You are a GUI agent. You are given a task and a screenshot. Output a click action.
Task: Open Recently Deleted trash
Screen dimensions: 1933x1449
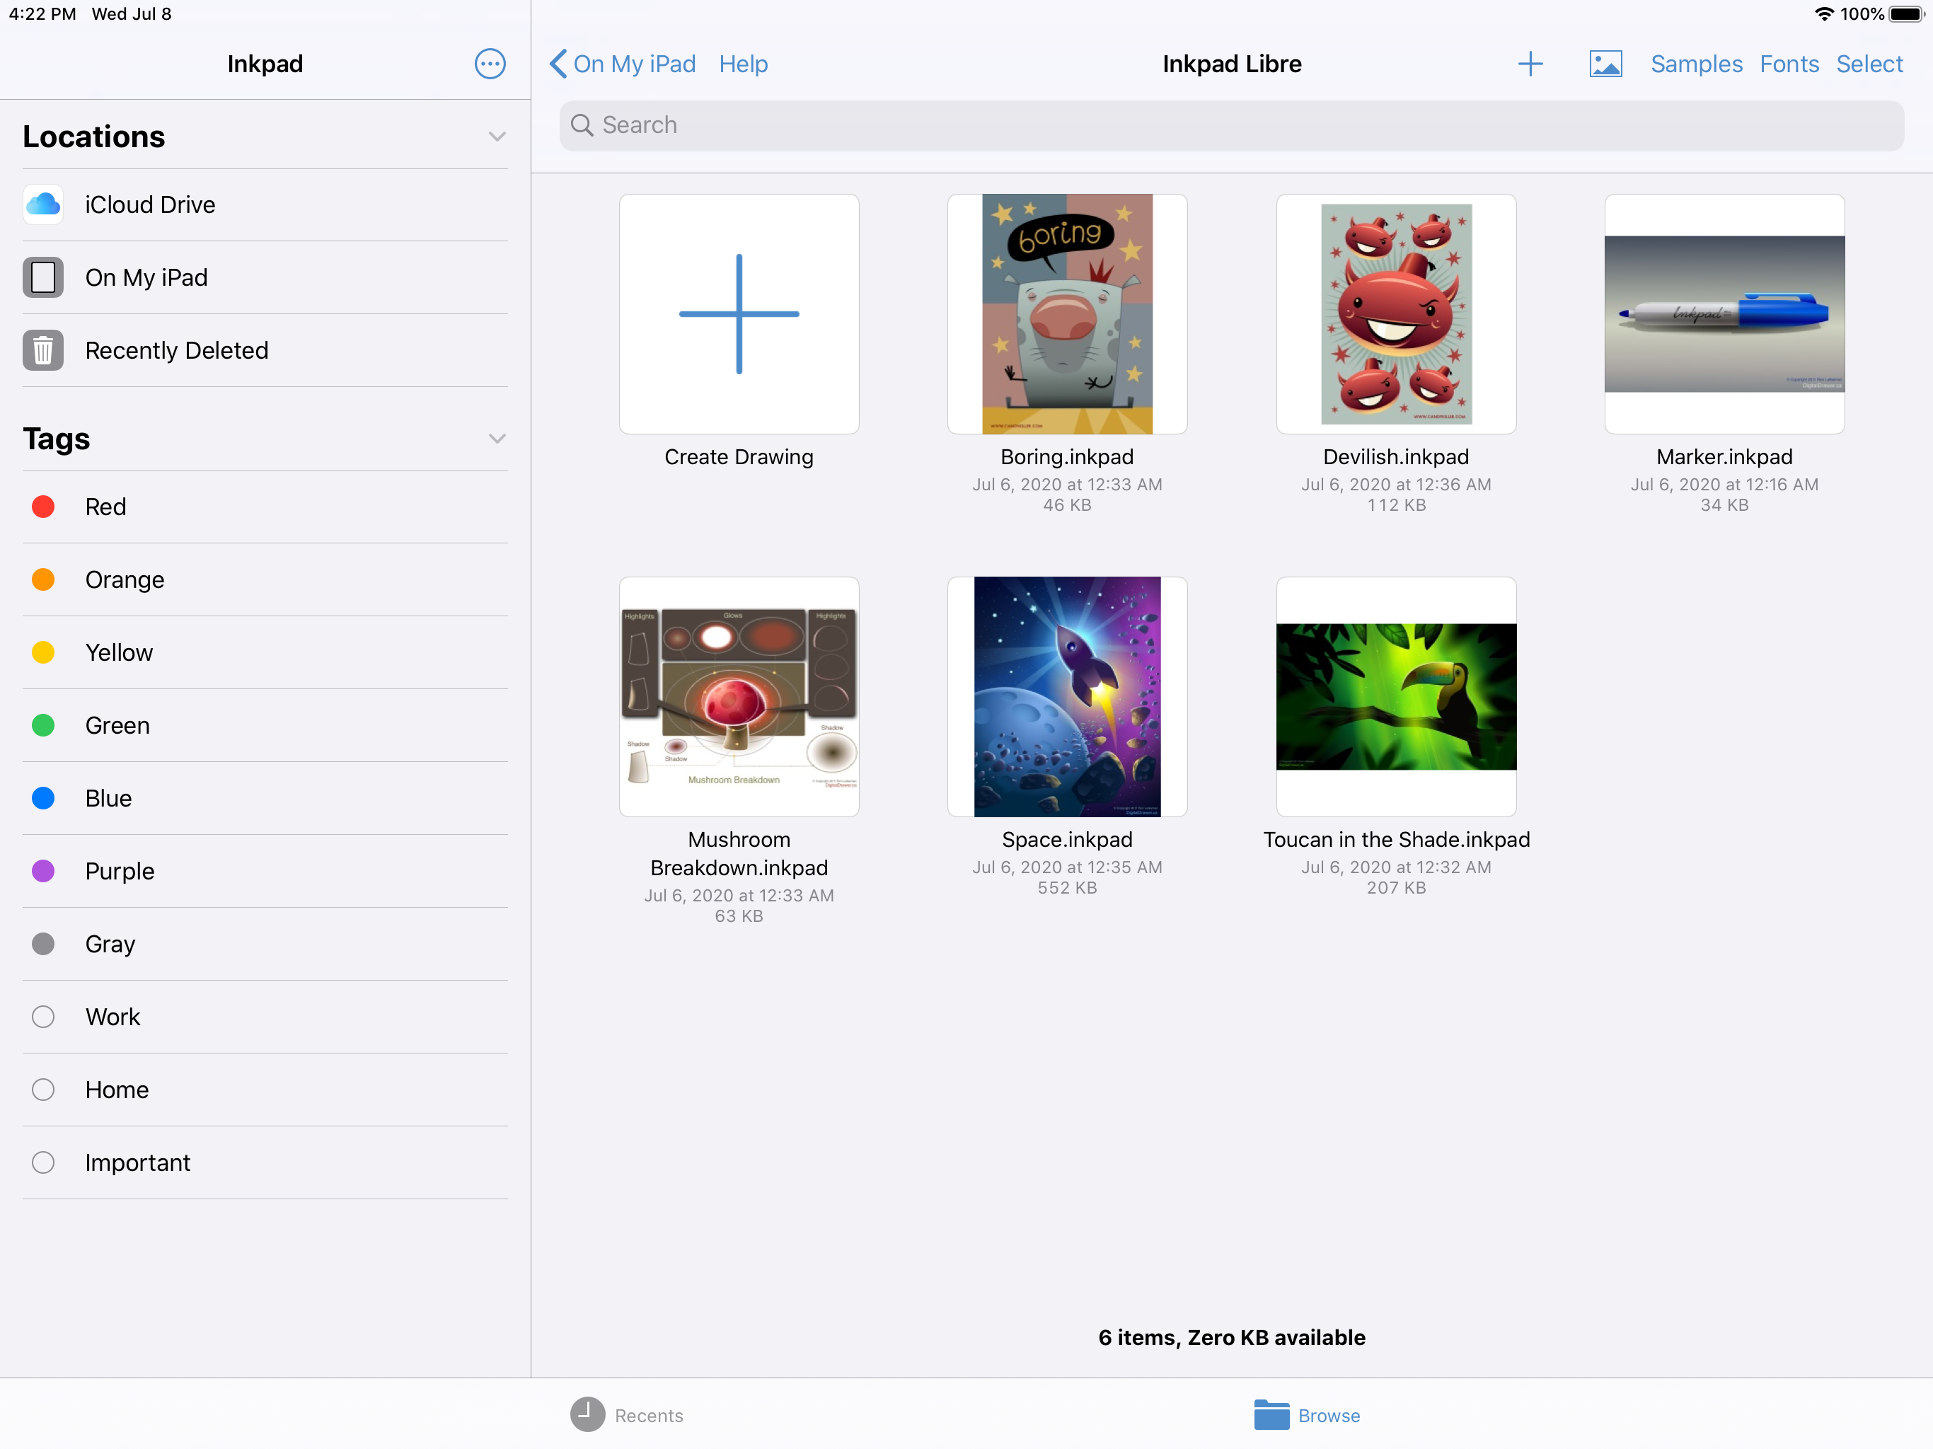coord(175,350)
